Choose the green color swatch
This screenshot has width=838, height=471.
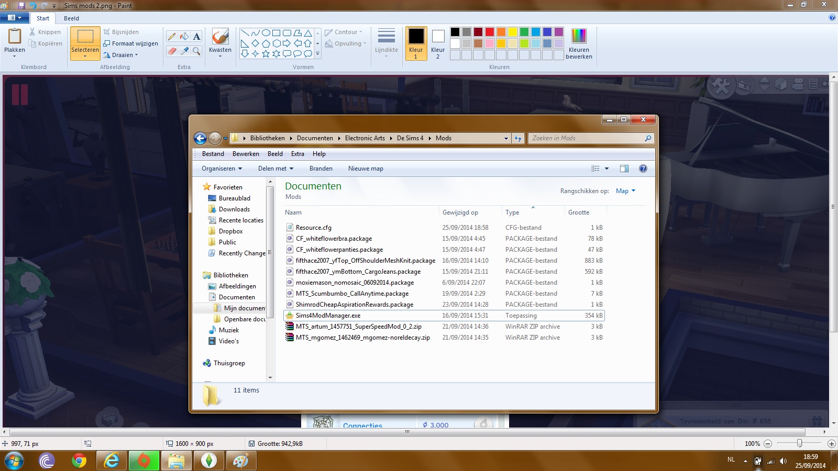(524, 32)
